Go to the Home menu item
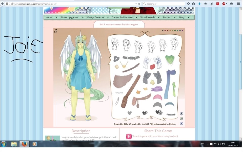243x152 pixels. tap(49, 17)
